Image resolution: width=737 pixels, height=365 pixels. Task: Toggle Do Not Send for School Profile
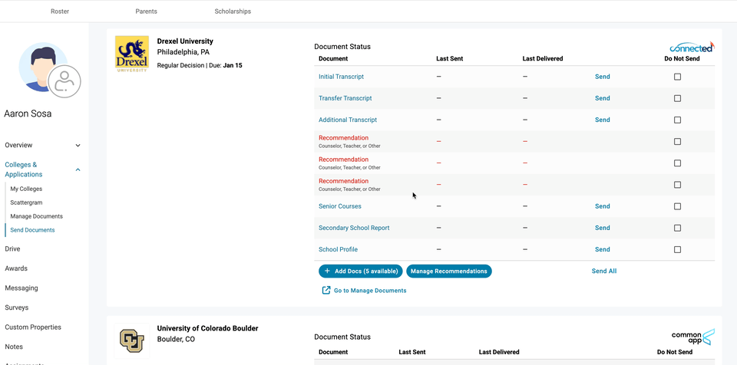[677, 249]
